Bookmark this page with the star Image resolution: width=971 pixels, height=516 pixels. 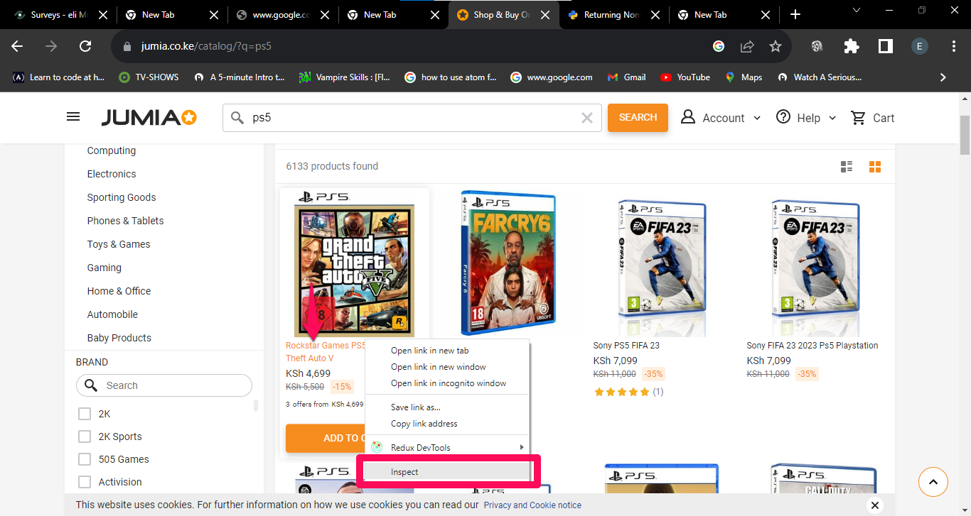776,46
